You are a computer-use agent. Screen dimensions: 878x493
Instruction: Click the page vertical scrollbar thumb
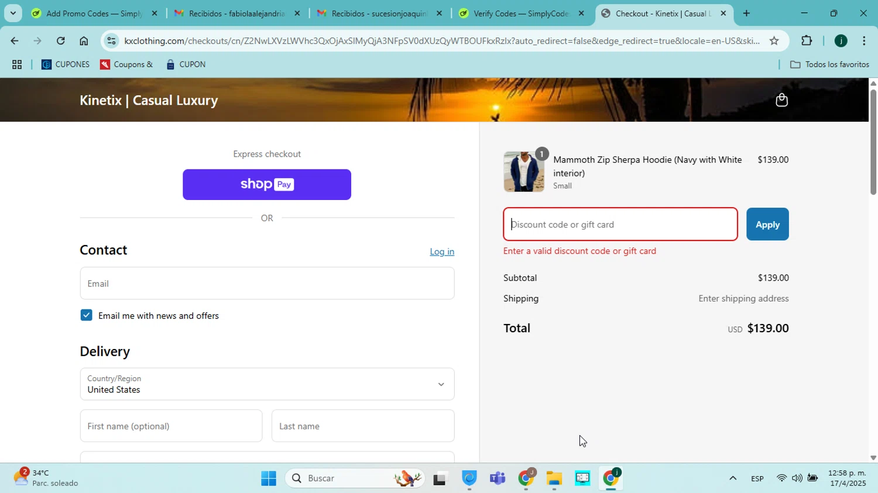coord(873,142)
